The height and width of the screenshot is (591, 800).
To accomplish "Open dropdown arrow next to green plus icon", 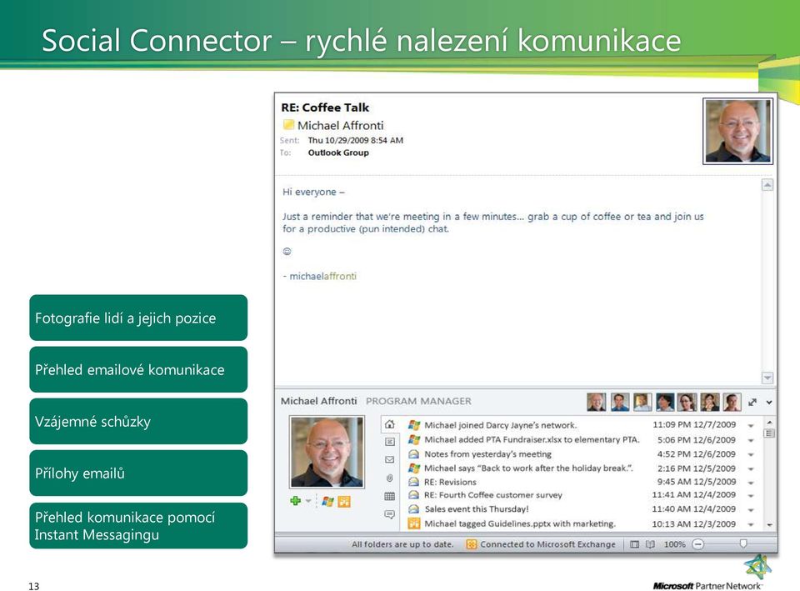I will [x=308, y=501].
